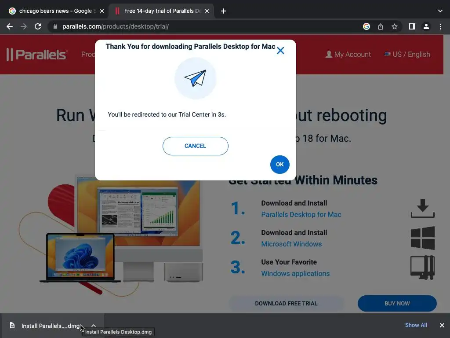The height and width of the screenshot is (338, 450).
Task: Expand download item options chevron
Action: 94,326
